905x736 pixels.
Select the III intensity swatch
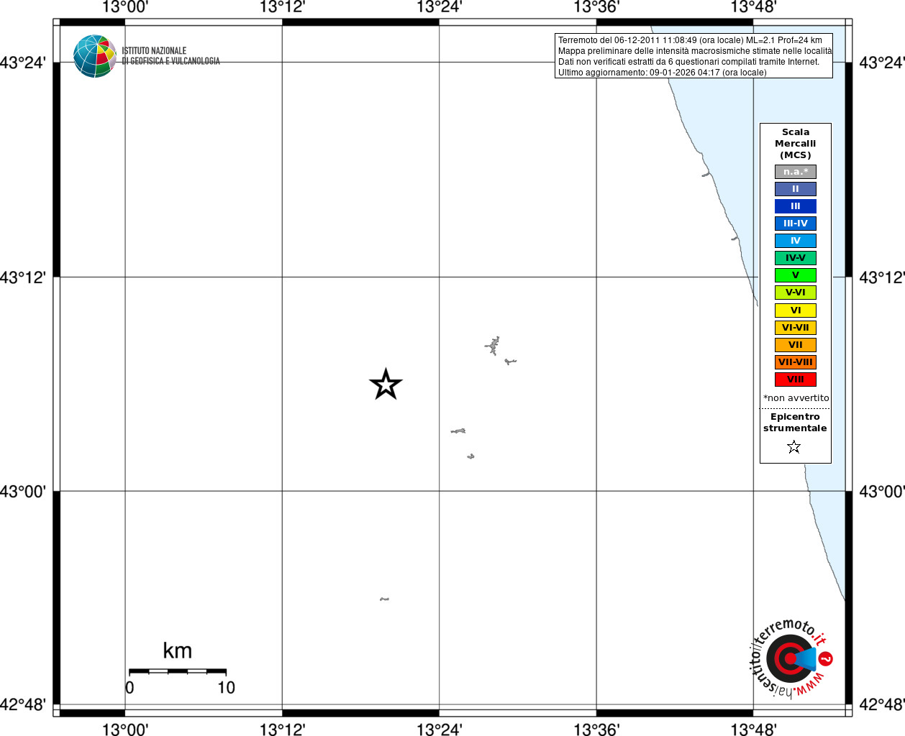pos(796,206)
